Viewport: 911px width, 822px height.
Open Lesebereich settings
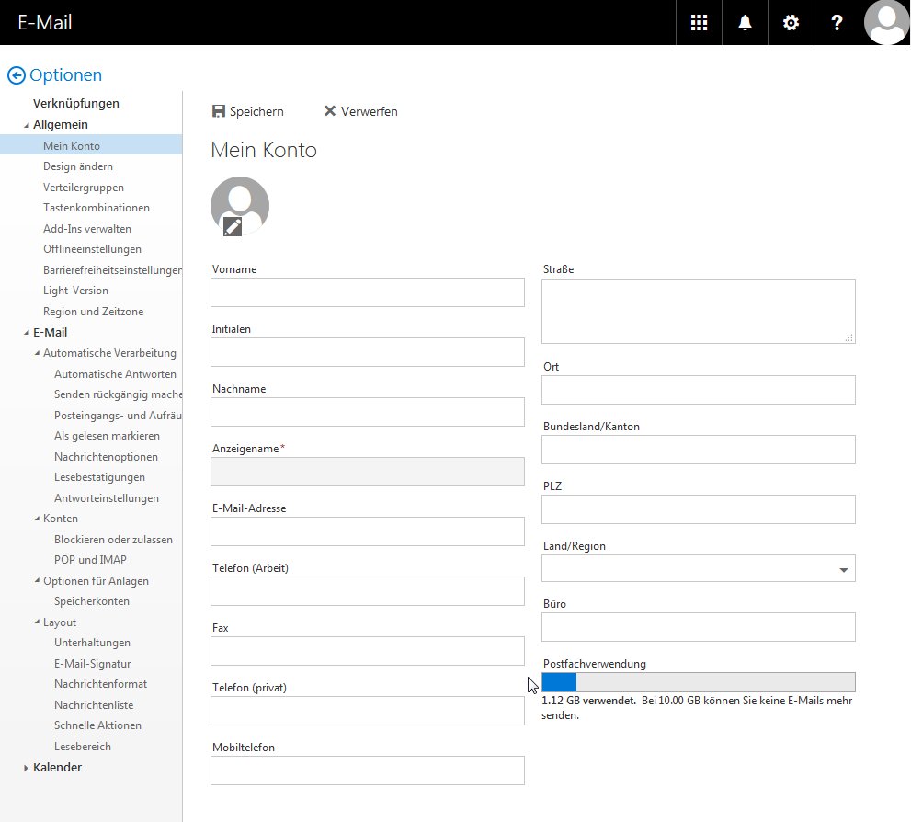[83, 746]
